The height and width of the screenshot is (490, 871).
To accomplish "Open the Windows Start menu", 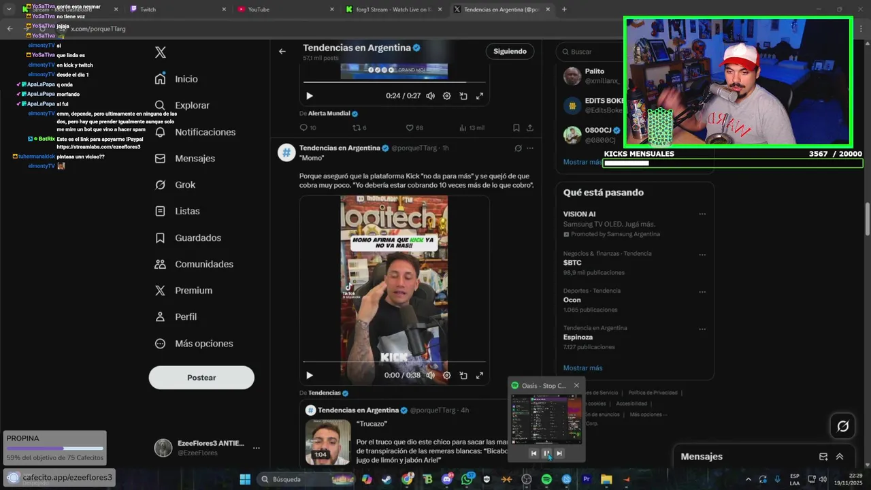I will pyautogui.click(x=245, y=479).
